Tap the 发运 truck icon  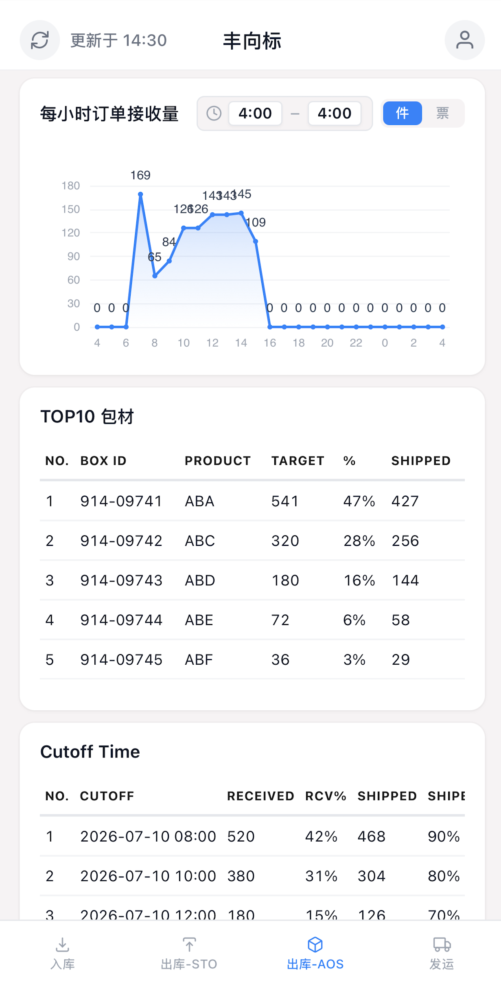pos(442,945)
